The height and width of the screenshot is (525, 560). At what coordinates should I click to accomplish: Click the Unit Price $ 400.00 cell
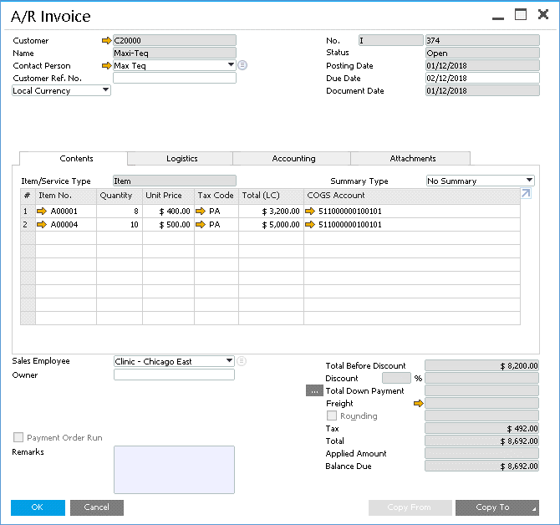click(168, 211)
